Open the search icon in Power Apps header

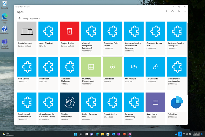coord(166,11)
